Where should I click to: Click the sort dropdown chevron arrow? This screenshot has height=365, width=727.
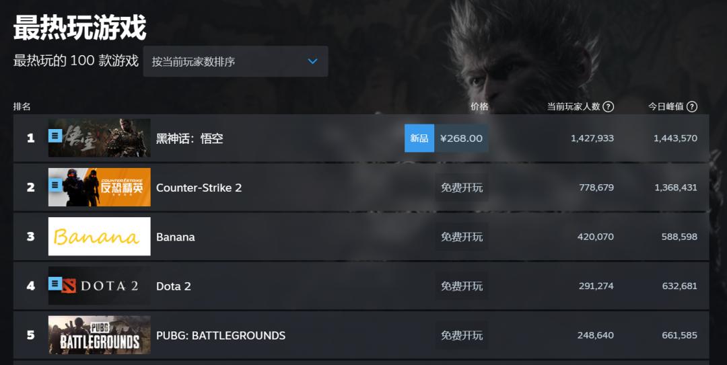point(312,61)
